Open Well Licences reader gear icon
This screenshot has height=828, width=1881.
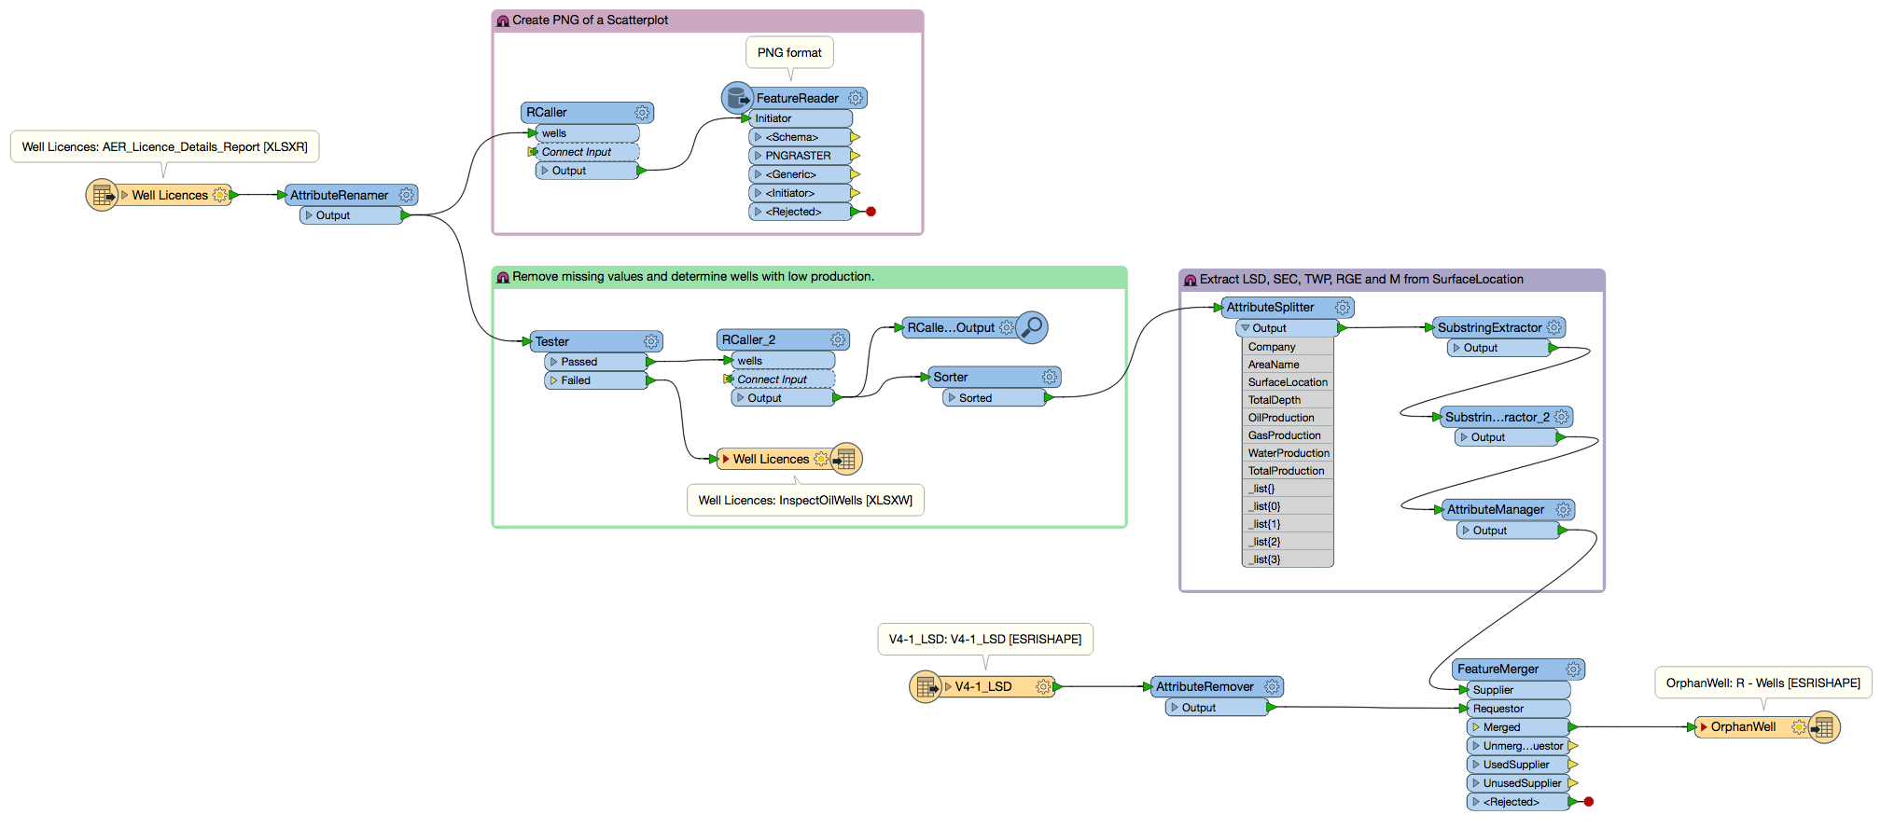[x=220, y=195]
